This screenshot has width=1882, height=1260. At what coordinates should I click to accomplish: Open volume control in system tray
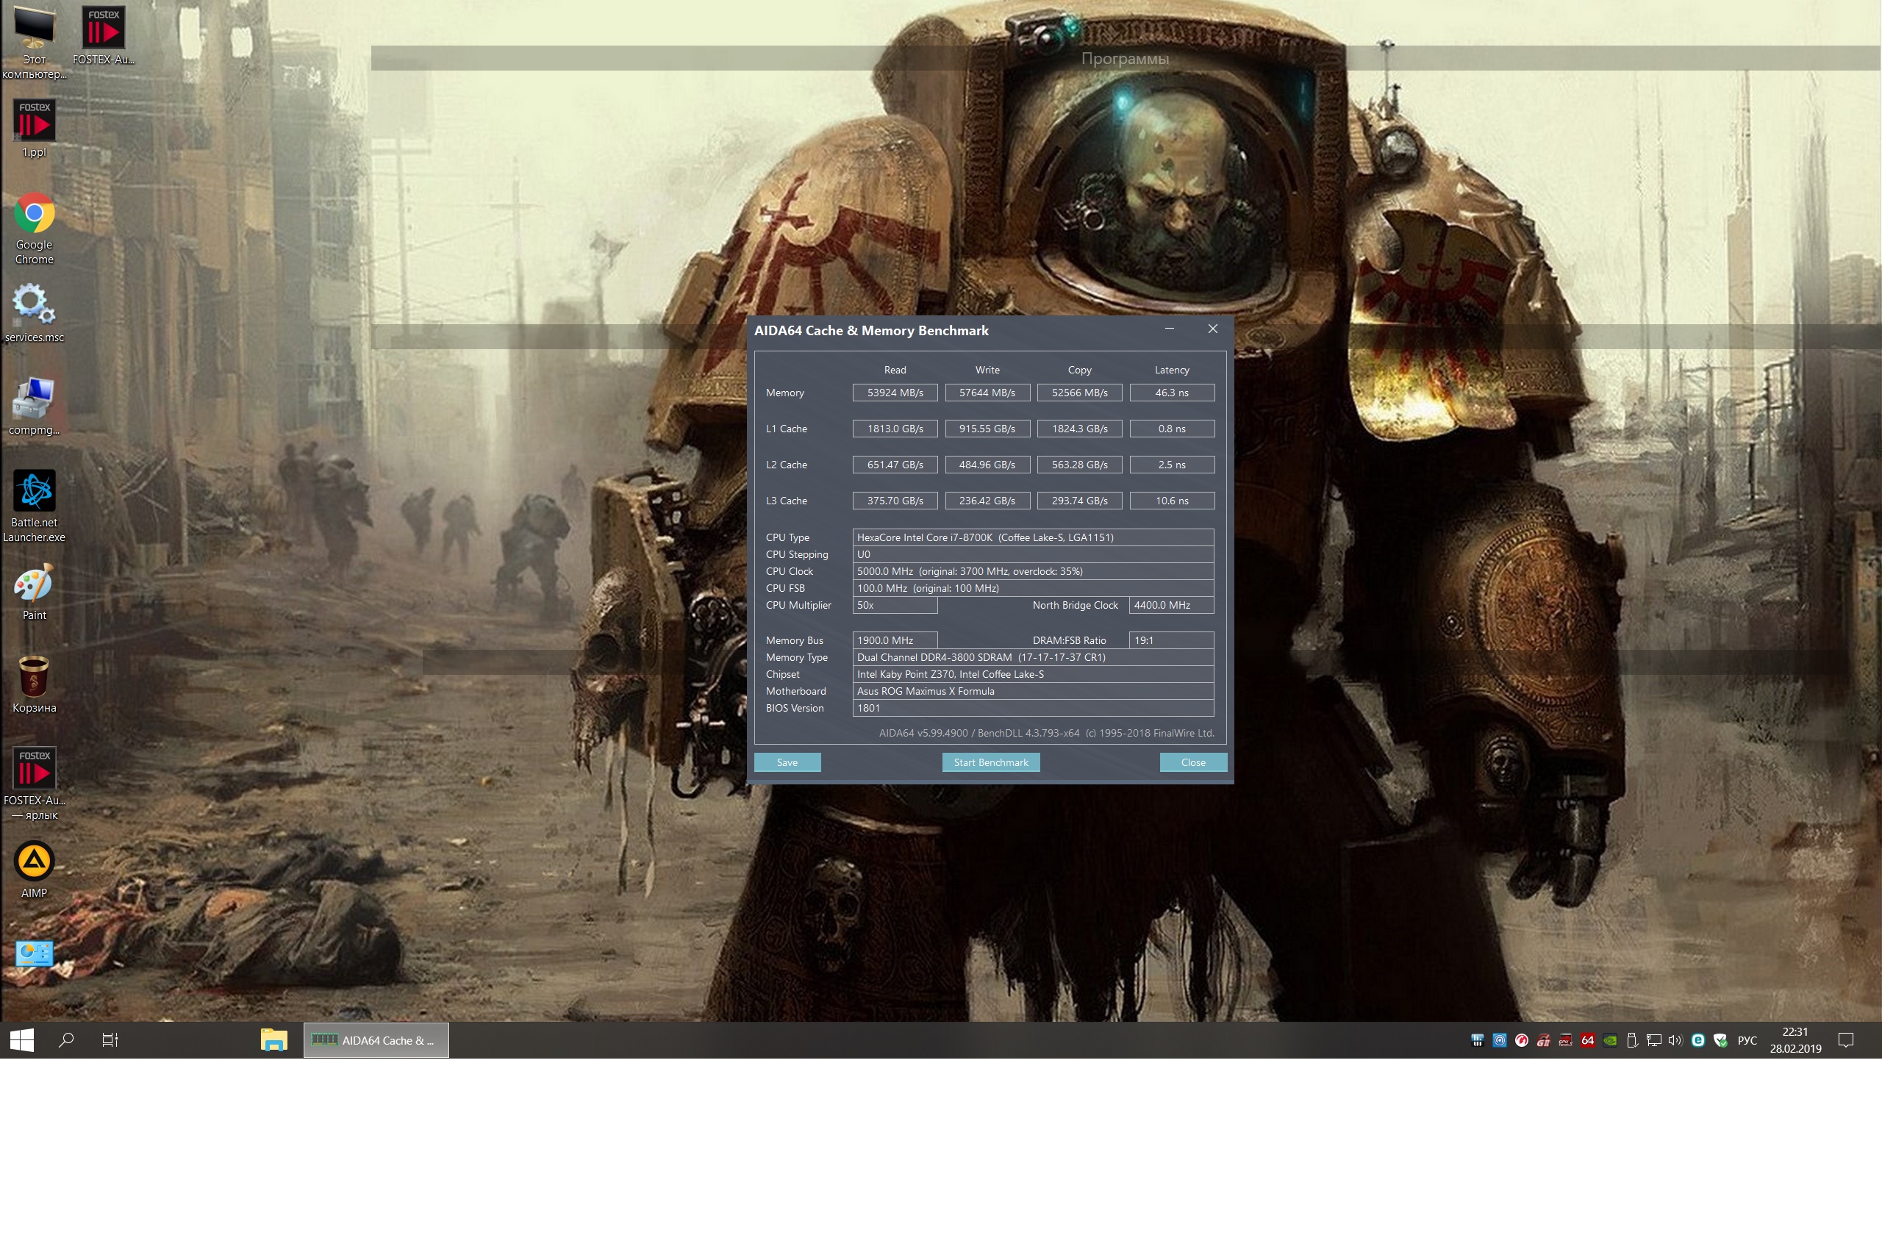pyautogui.click(x=1675, y=1039)
